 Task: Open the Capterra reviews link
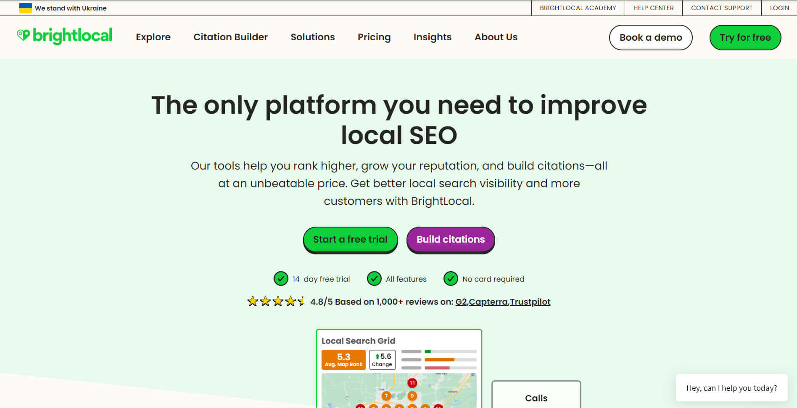[x=488, y=302]
